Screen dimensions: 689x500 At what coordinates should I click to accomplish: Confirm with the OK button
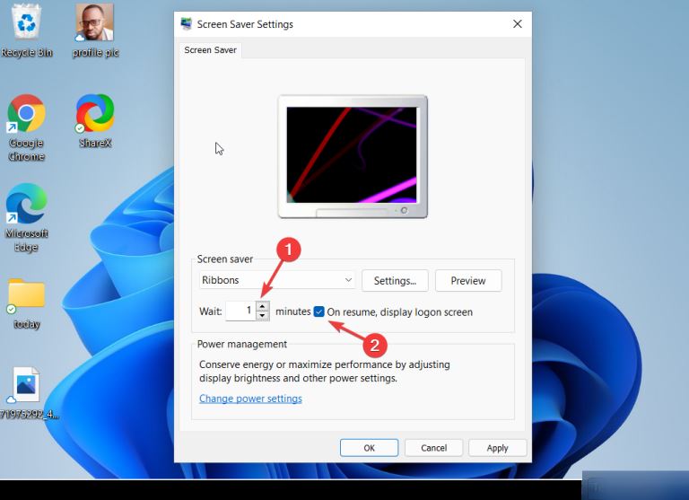click(x=369, y=448)
